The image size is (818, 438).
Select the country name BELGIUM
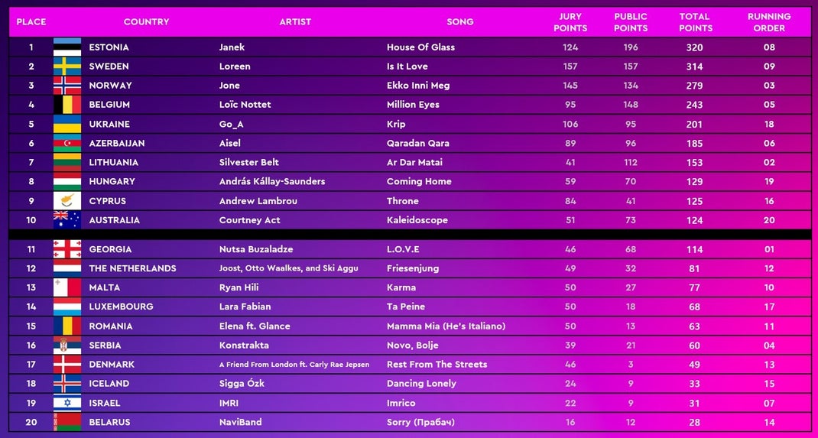[109, 105]
